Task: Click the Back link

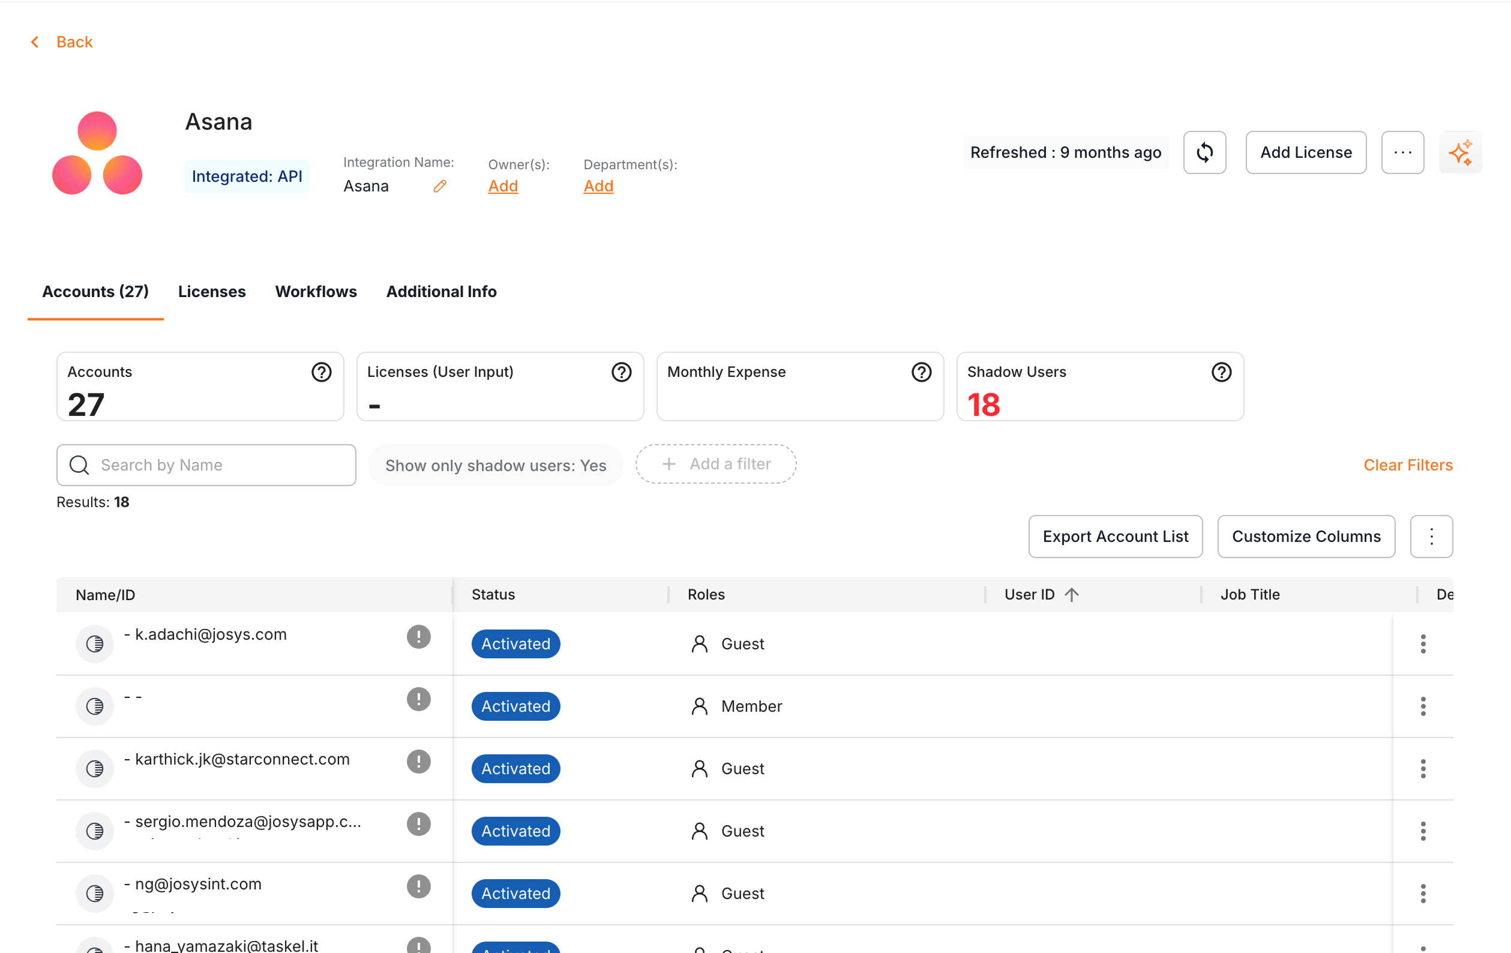Action: [74, 42]
